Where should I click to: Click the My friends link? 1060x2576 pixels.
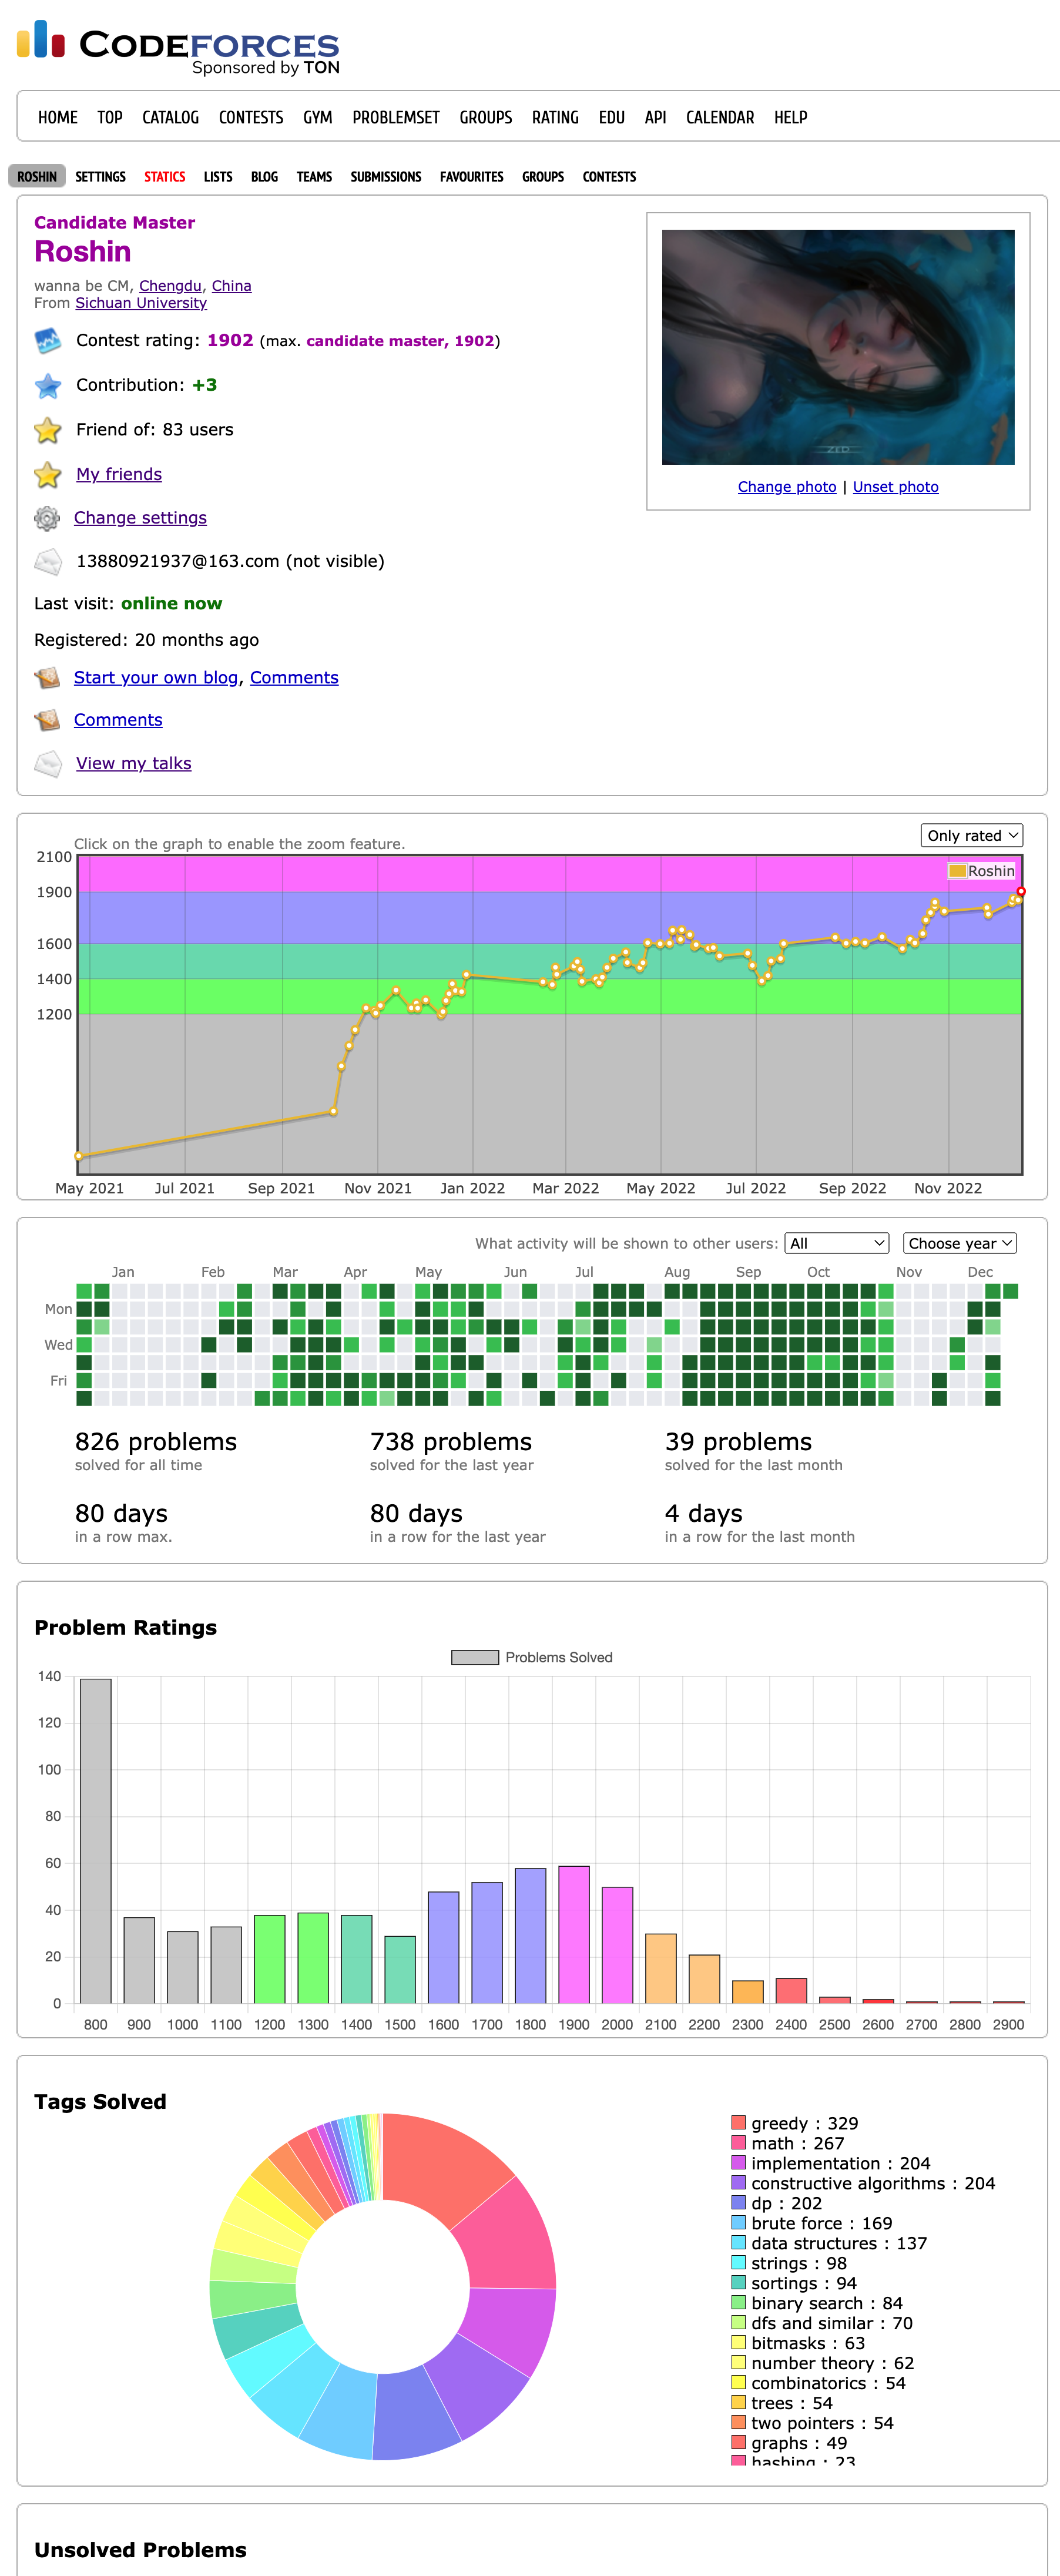tap(119, 474)
